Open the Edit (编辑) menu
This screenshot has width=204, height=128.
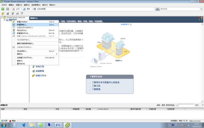click(x=11, y=5)
